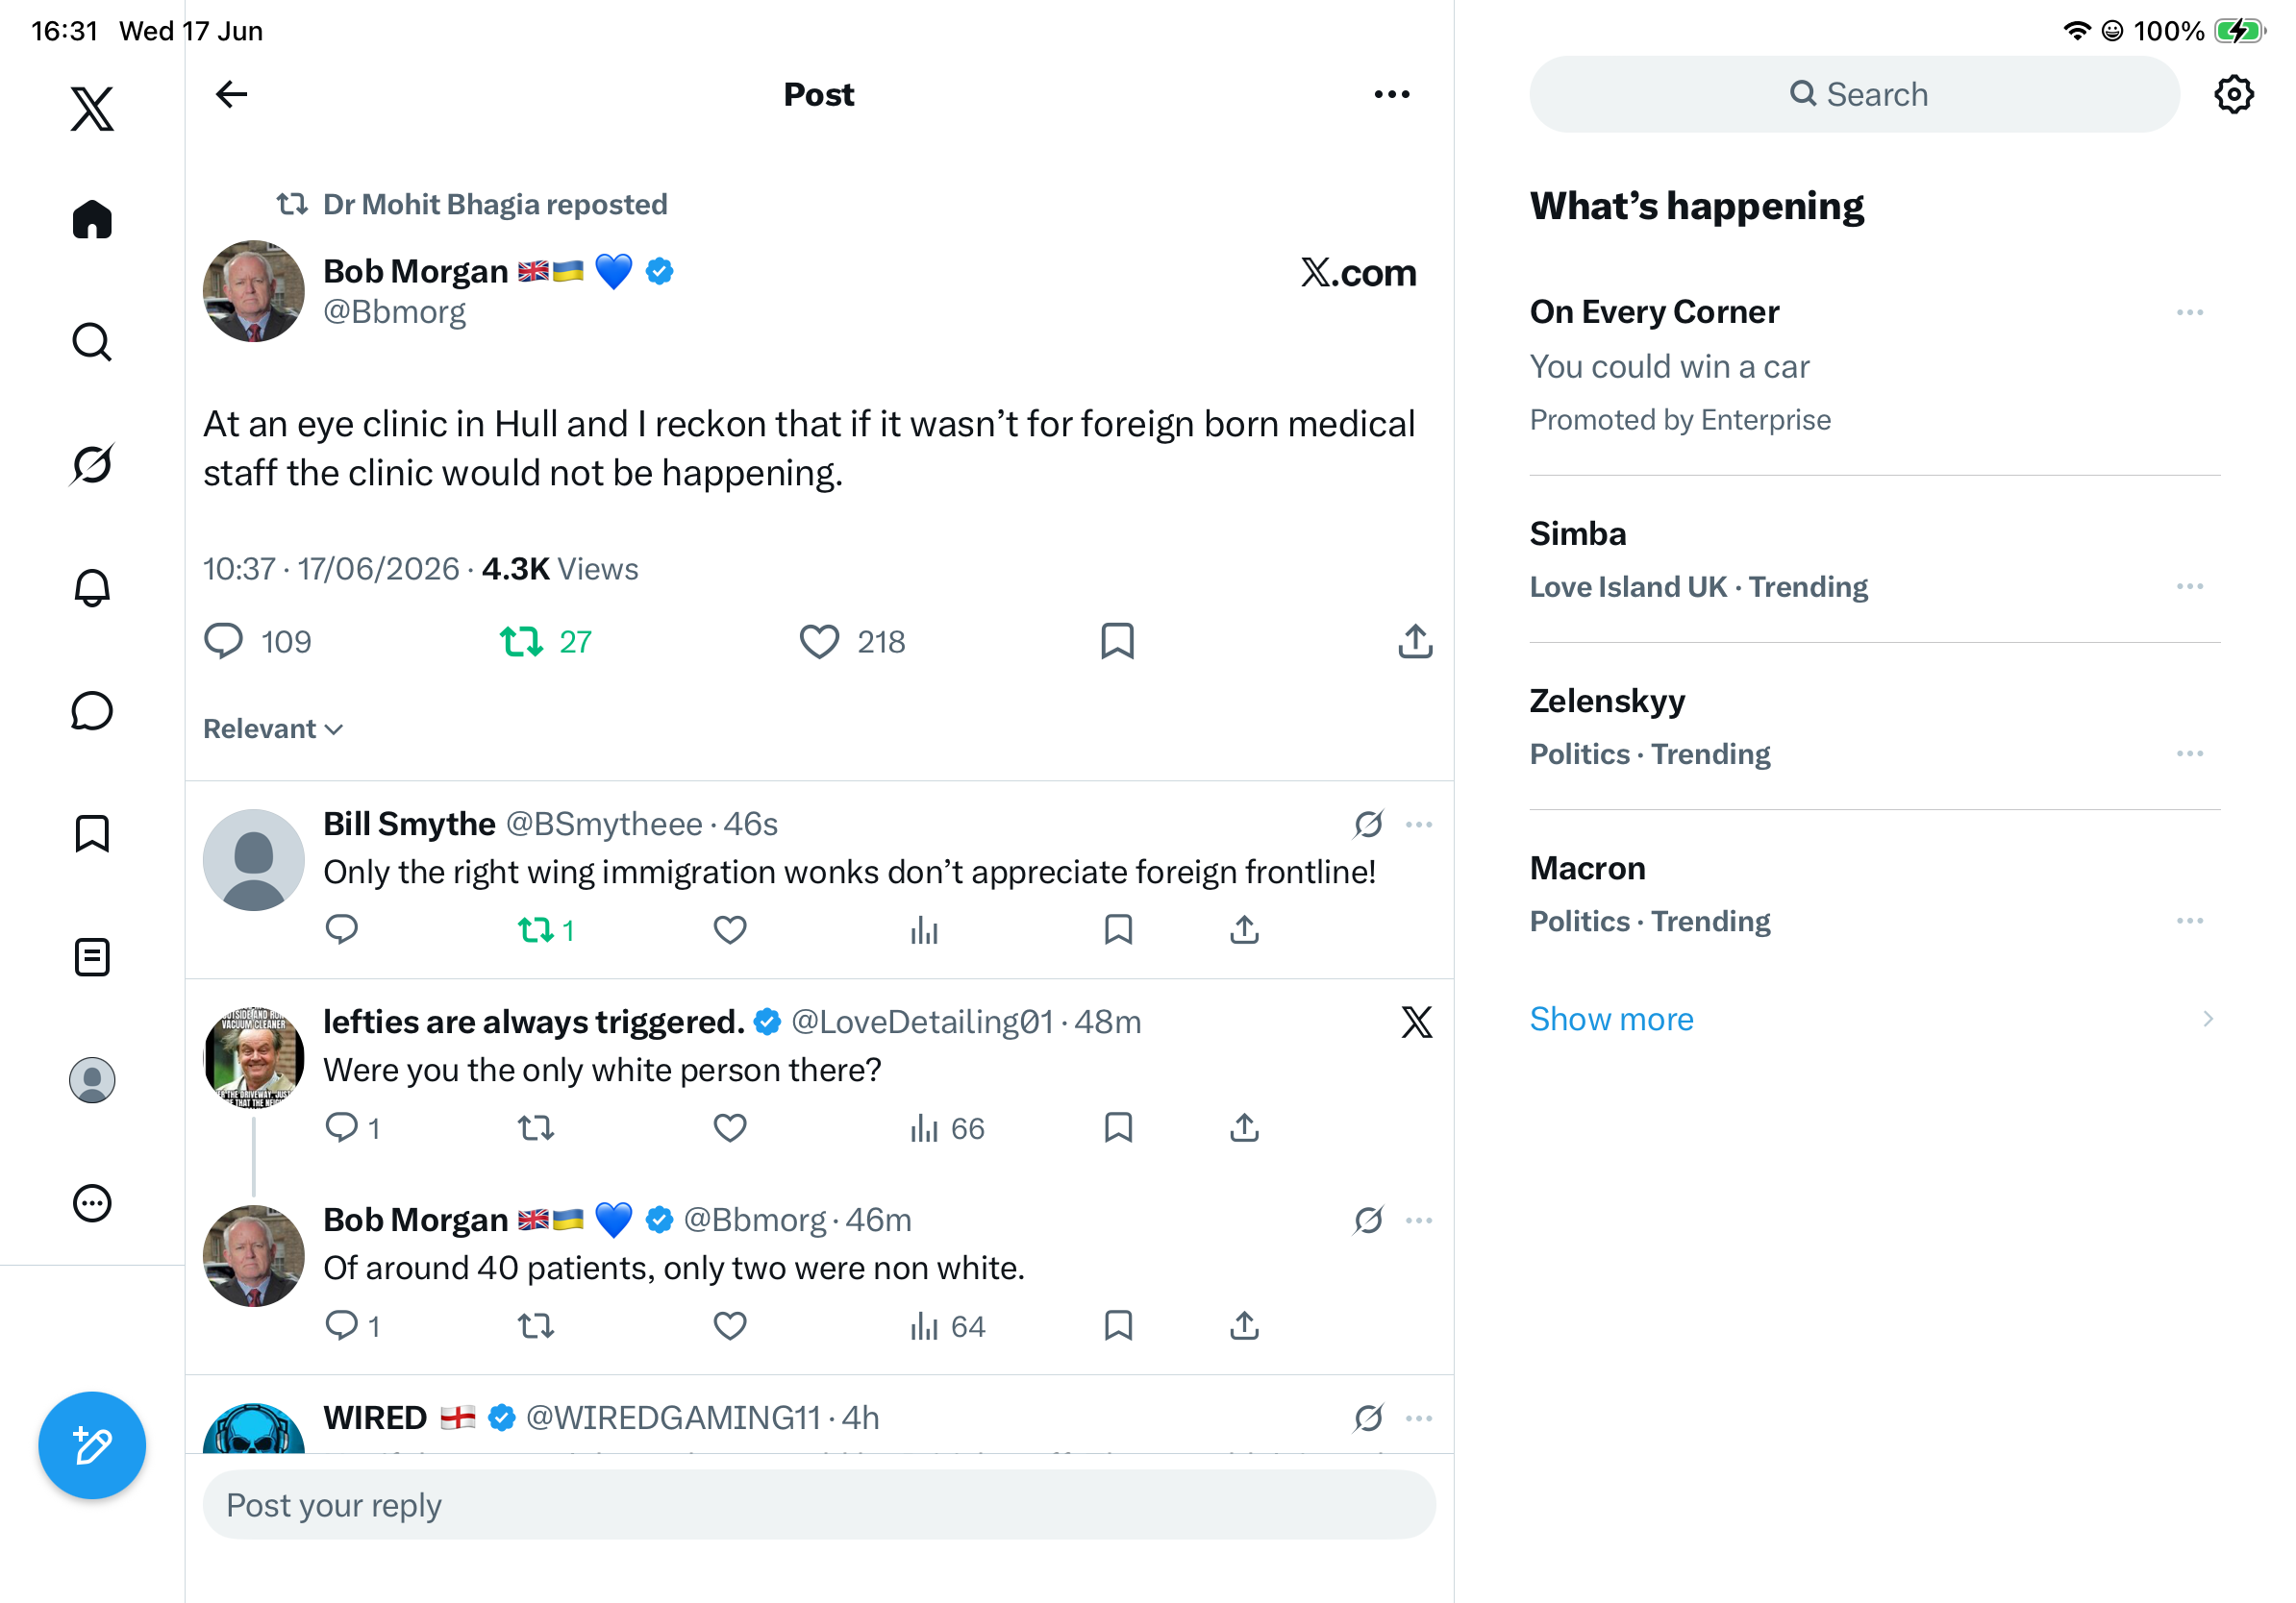
Task: Open the @Bbmorg profile handle link
Action: click(x=394, y=311)
